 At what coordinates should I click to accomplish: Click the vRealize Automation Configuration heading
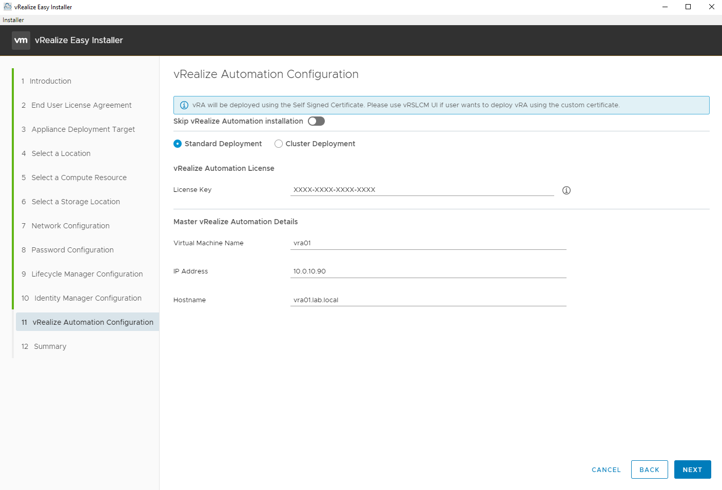(x=266, y=74)
